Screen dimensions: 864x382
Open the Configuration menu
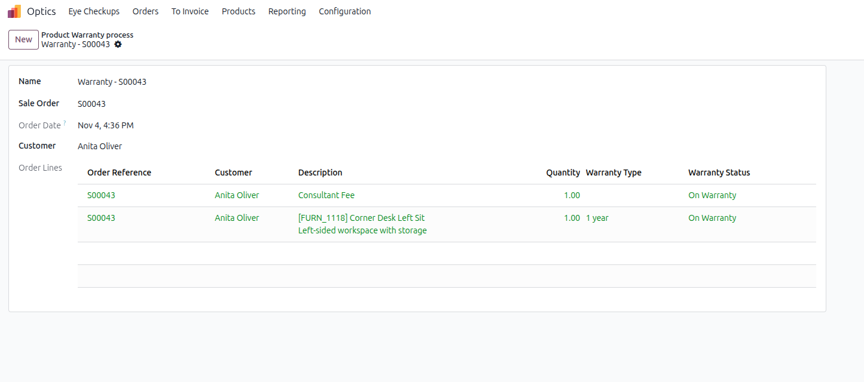coord(344,11)
